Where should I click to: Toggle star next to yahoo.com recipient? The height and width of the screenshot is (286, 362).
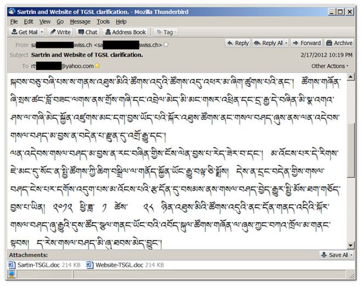97,66
